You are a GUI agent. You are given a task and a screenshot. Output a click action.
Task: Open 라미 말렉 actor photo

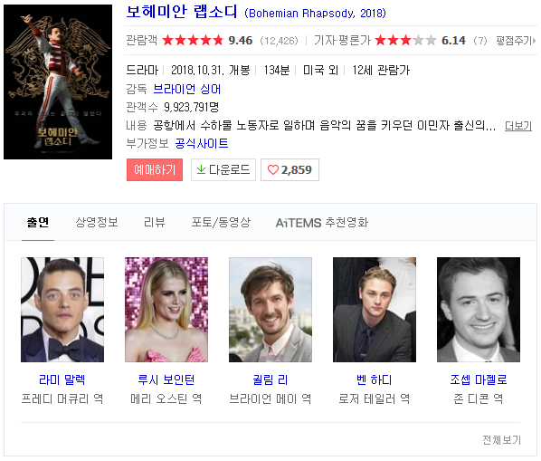pyautogui.click(x=62, y=310)
